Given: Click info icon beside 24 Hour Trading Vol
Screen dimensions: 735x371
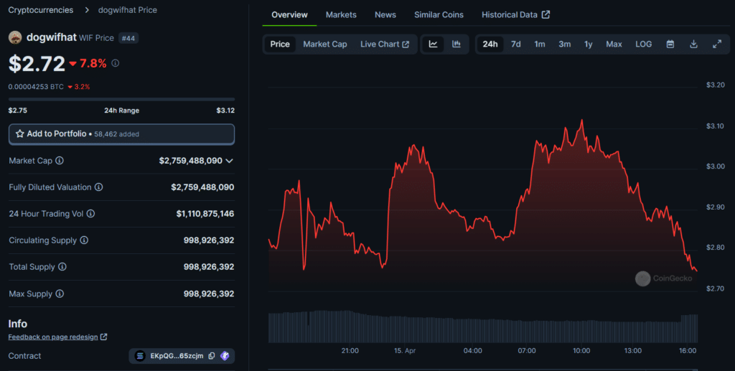Looking at the screenshot, I should pyautogui.click(x=90, y=214).
